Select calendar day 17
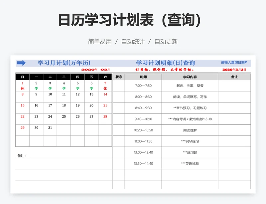This screenshot has height=204, width=266. [50, 108]
